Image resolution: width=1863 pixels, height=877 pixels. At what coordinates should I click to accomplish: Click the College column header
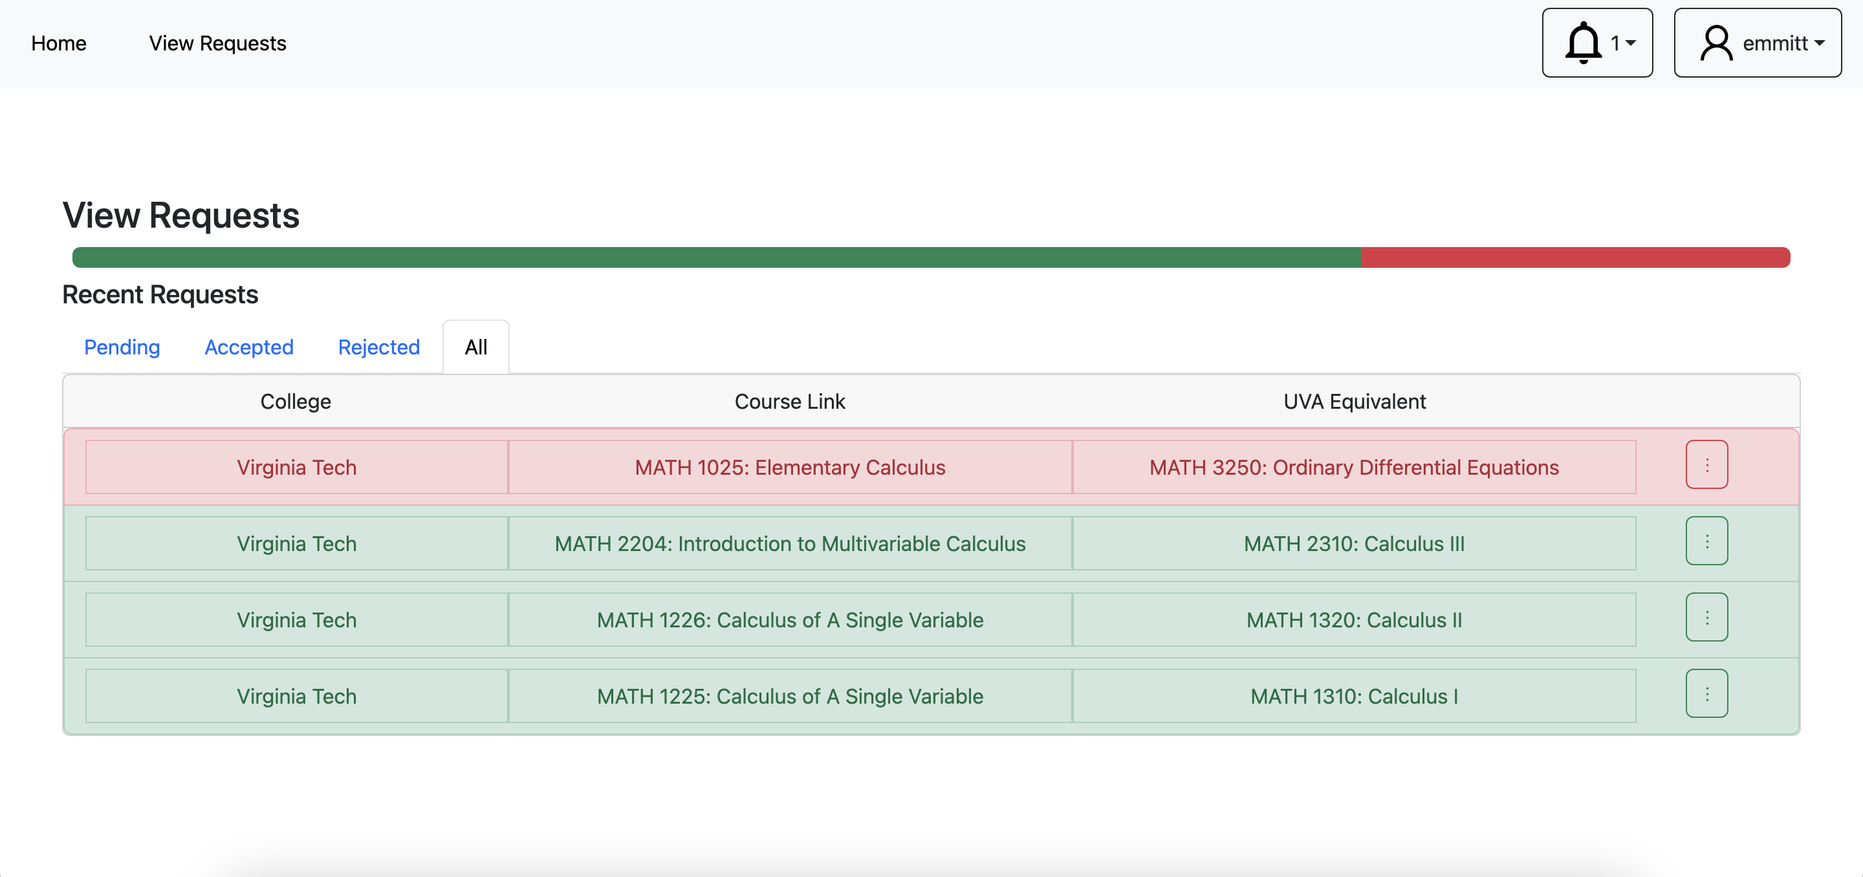(295, 401)
